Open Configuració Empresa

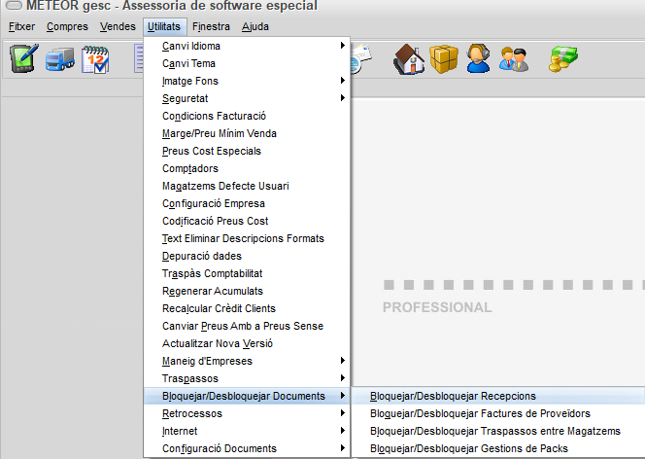(x=247, y=203)
